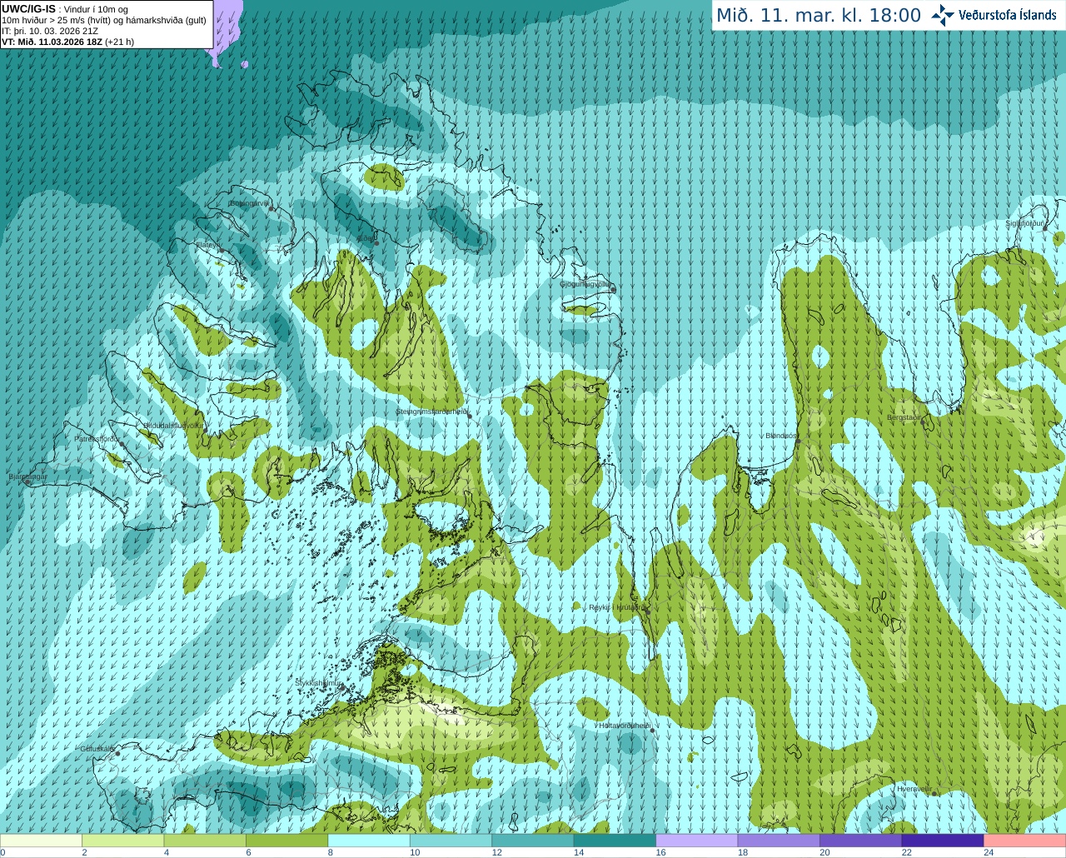Click the 10m hviður > 25 m/s legend line
This screenshot has width=1066, height=858.
click(104, 20)
